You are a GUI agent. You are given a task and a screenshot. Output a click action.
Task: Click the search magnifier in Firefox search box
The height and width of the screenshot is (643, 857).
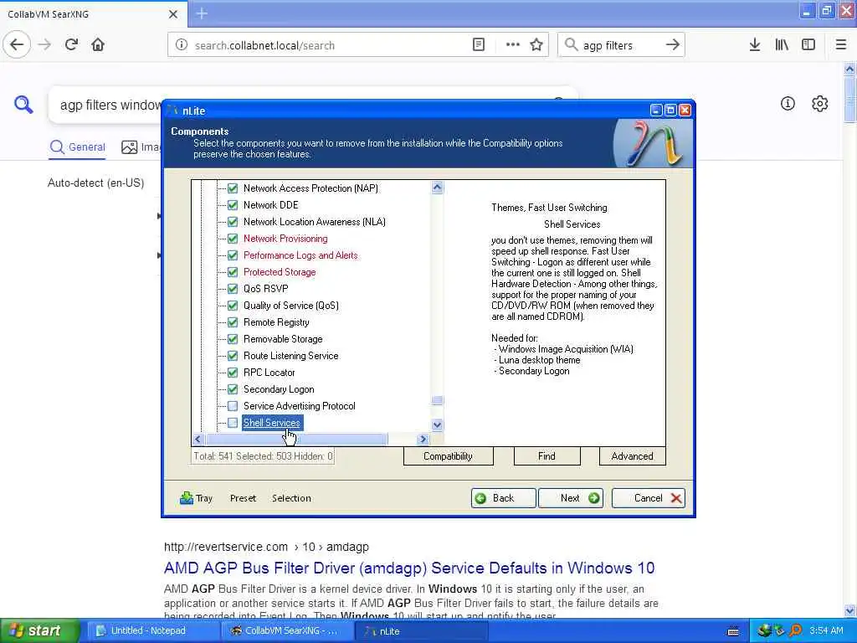pos(571,45)
